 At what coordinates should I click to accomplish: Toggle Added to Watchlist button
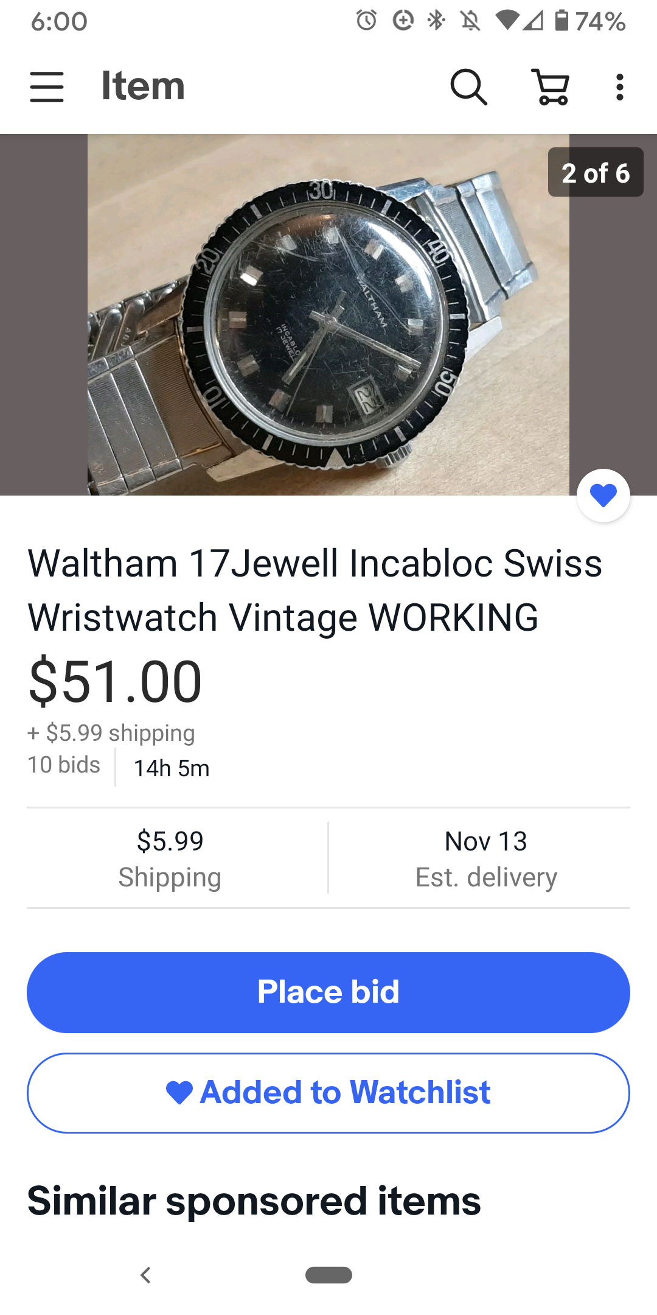(328, 1093)
